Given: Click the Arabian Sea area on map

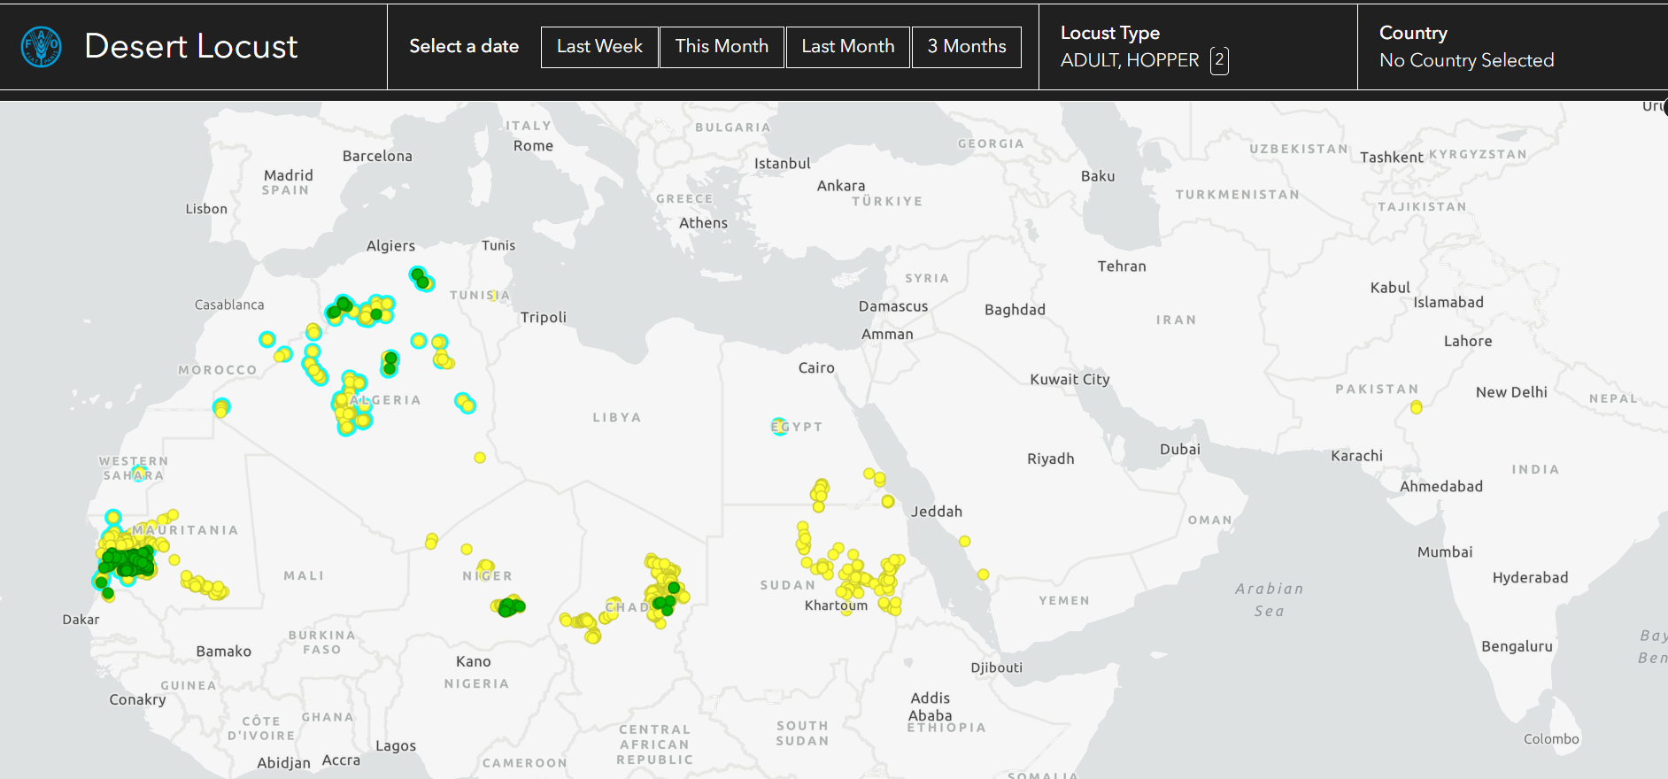Looking at the screenshot, I should (1269, 599).
